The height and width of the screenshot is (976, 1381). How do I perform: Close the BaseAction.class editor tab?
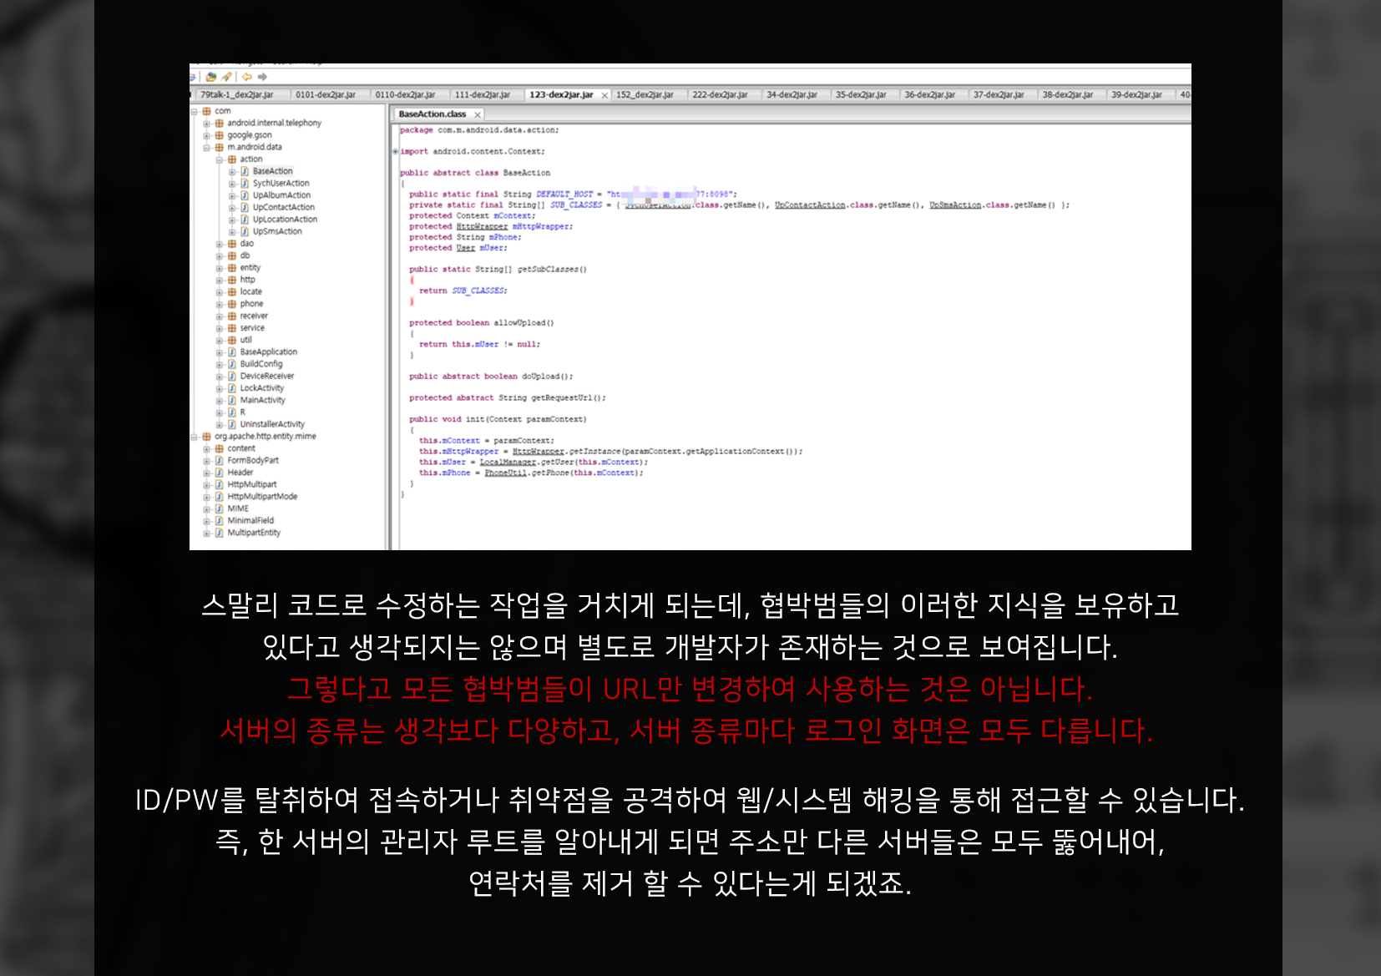click(x=478, y=115)
